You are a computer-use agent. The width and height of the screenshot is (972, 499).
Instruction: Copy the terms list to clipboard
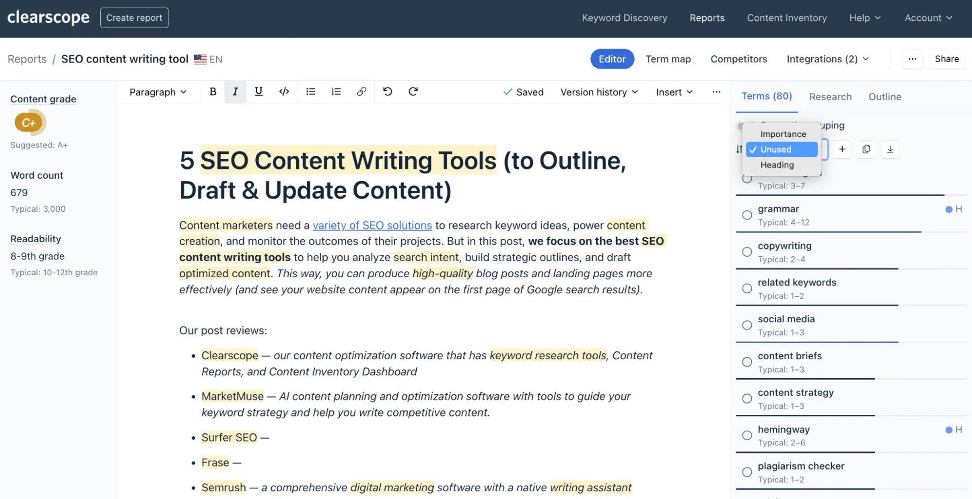coord(866,150)
